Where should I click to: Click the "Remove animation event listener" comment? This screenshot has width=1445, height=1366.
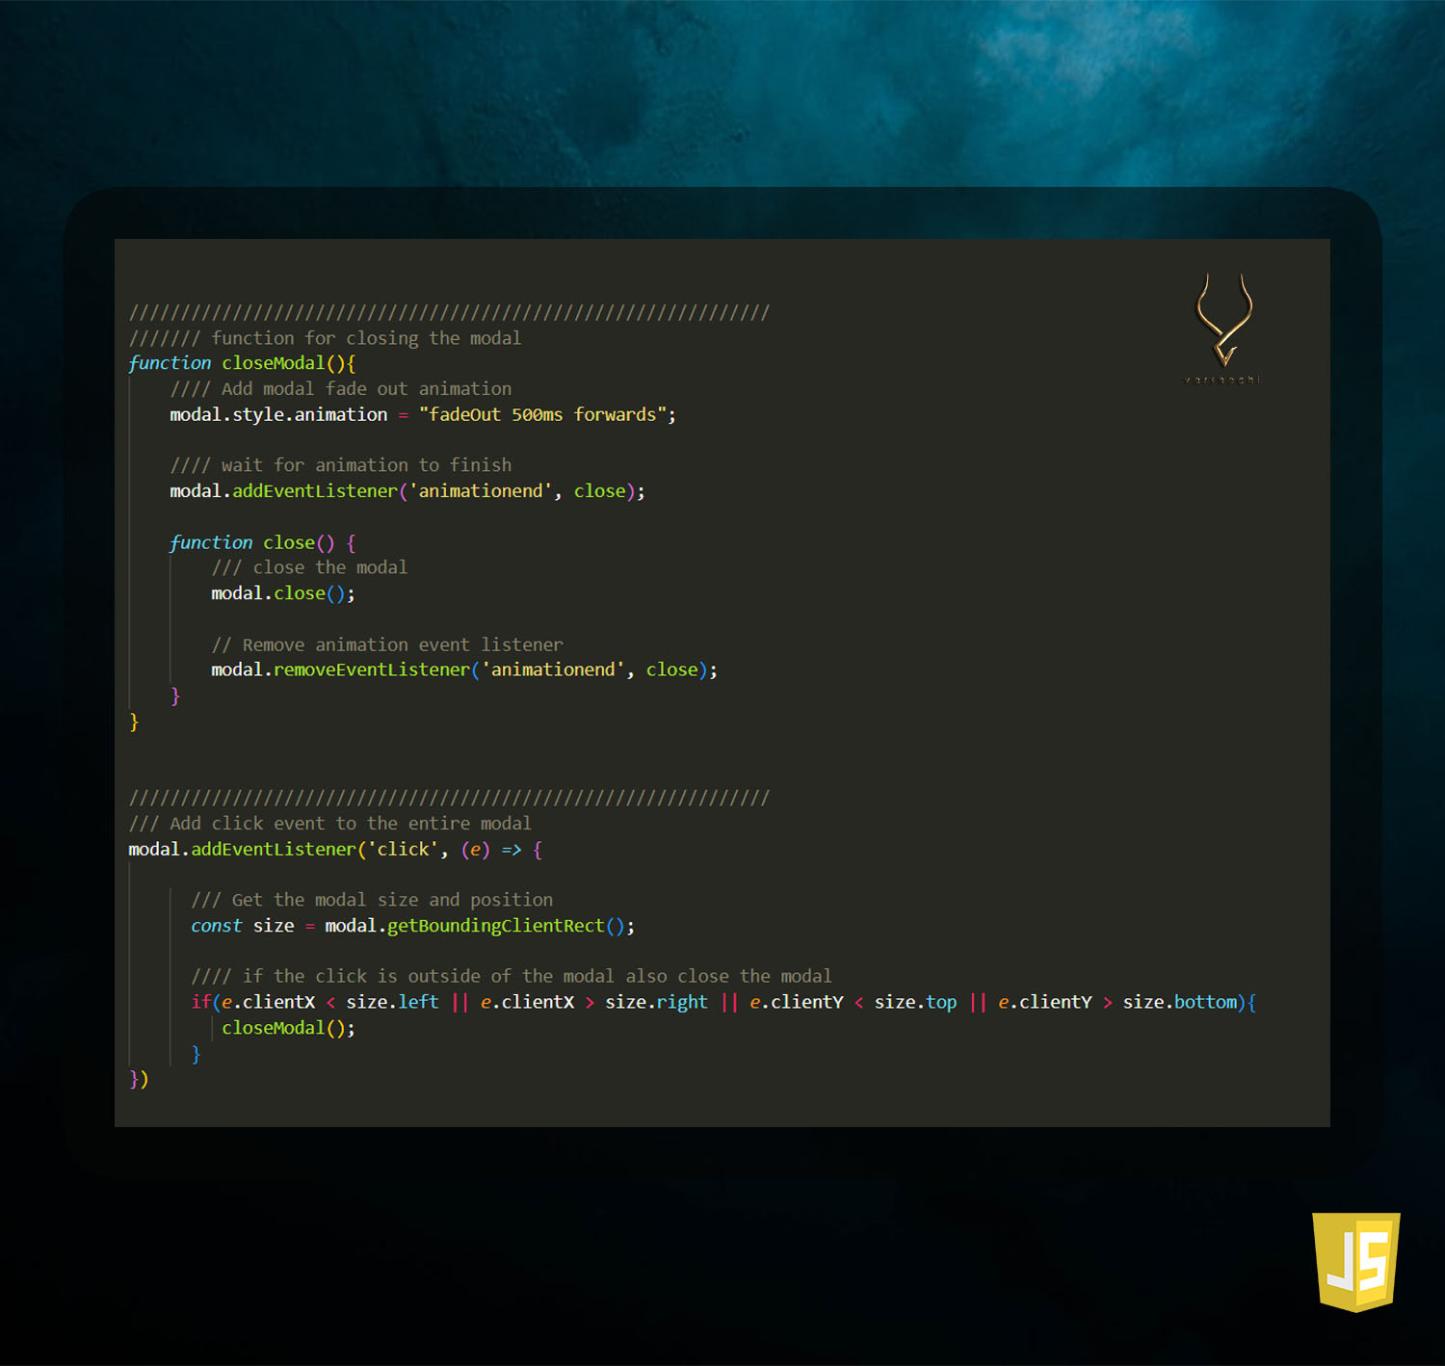[402, 644]
